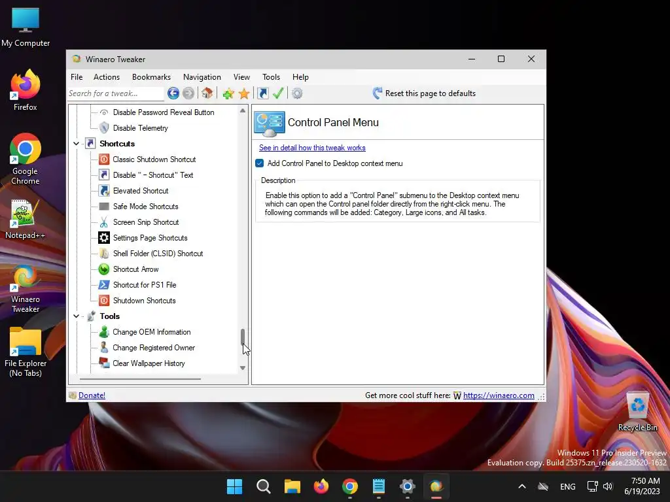Click the green checkmark toolbar icon
670x502 pixels.
[x=278, y=93]
